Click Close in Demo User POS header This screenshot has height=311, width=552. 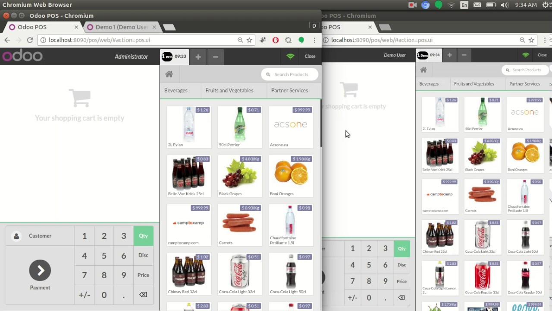coord(542,55)
